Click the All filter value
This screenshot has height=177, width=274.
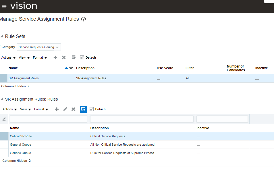[x=188, y=78]
